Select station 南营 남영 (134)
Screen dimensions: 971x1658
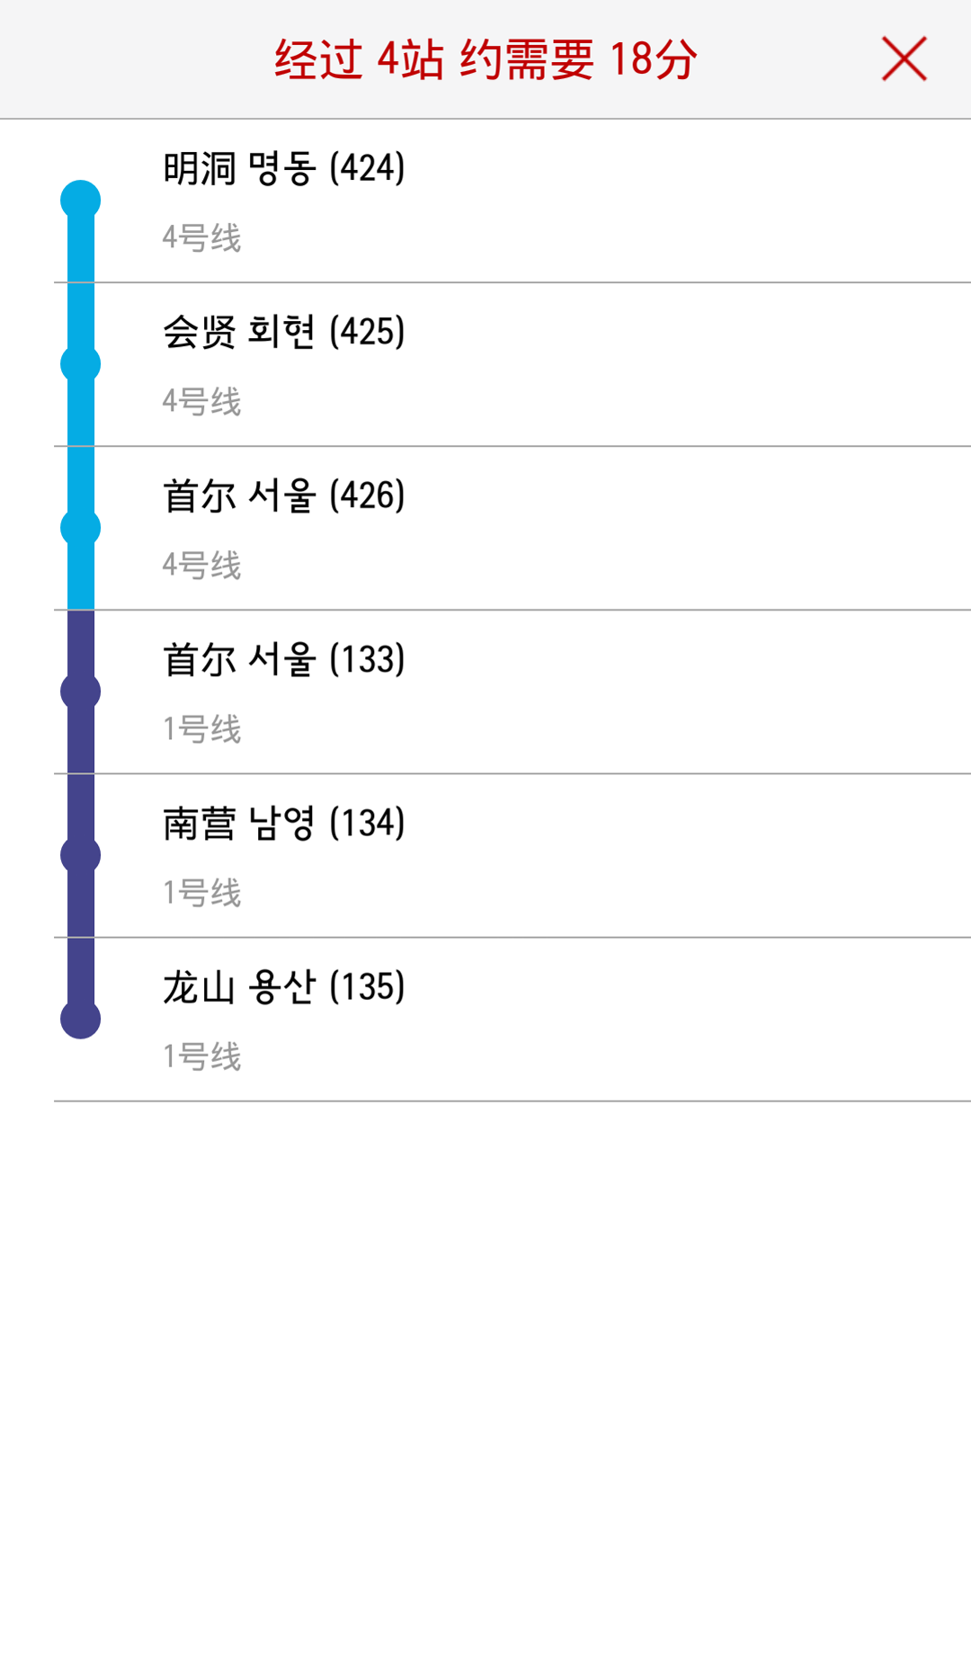click(x=284, y=824)
